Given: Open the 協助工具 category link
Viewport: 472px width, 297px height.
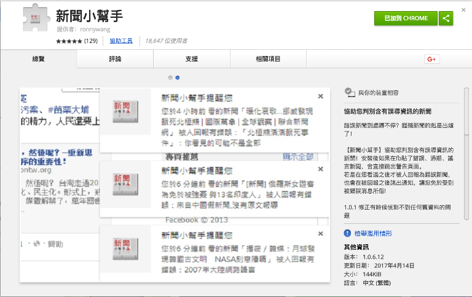Looking at the screenshot, I should 121,41.
